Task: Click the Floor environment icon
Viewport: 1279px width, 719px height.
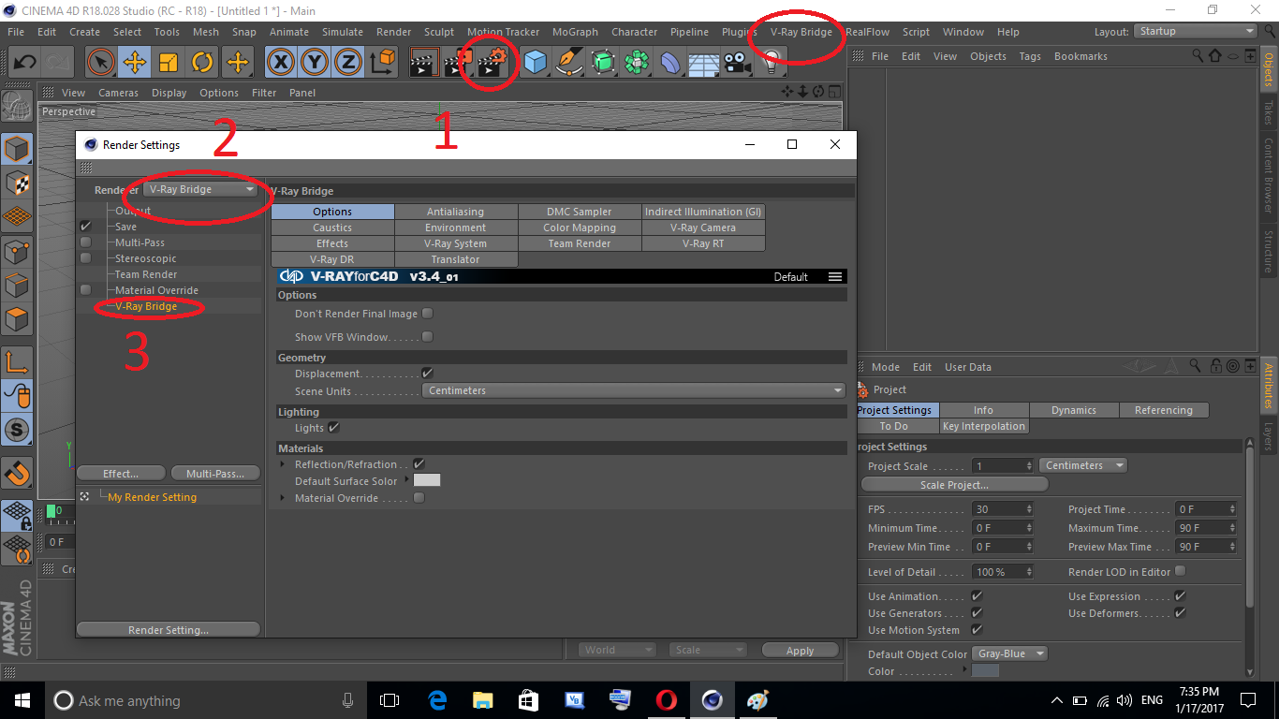Action: [704, 63]
